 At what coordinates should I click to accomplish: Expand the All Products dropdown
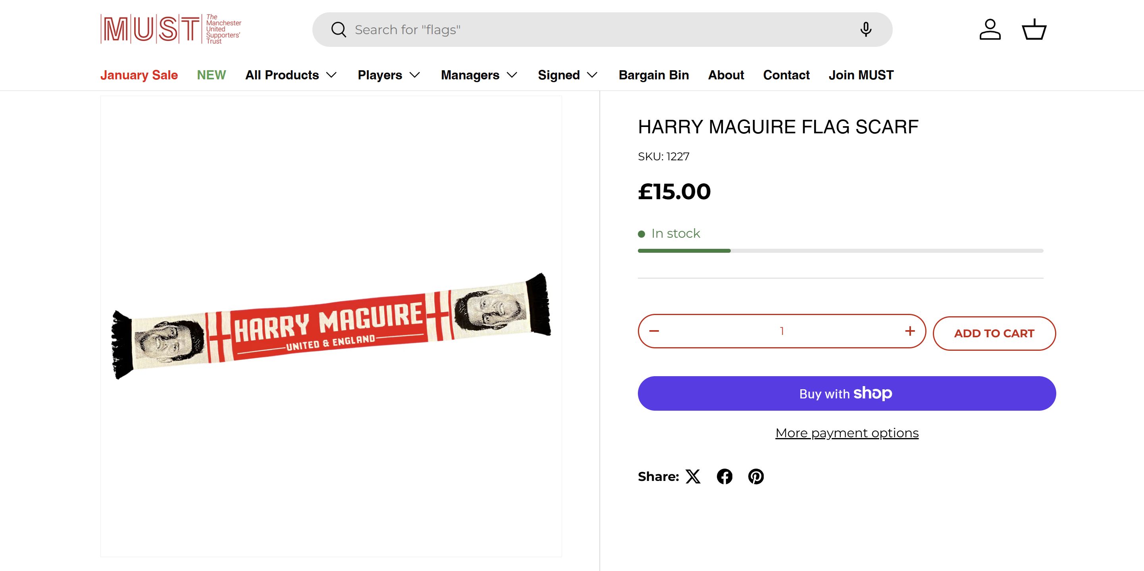(291, 75)
